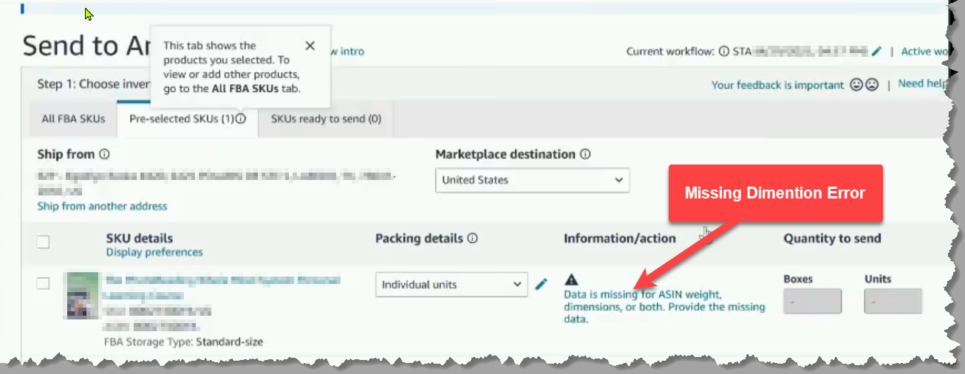Click the Active workflows link at top right
The image size is (965, 374).
(x=924, y=51)
